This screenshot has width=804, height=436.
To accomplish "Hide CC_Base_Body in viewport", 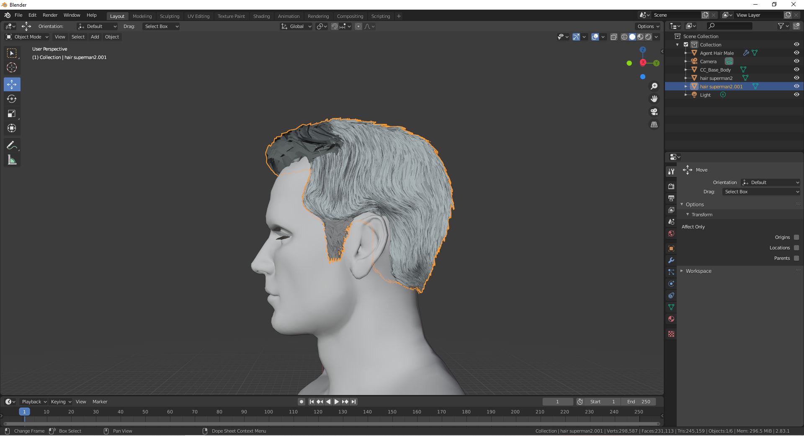I will tap(796, 69).
